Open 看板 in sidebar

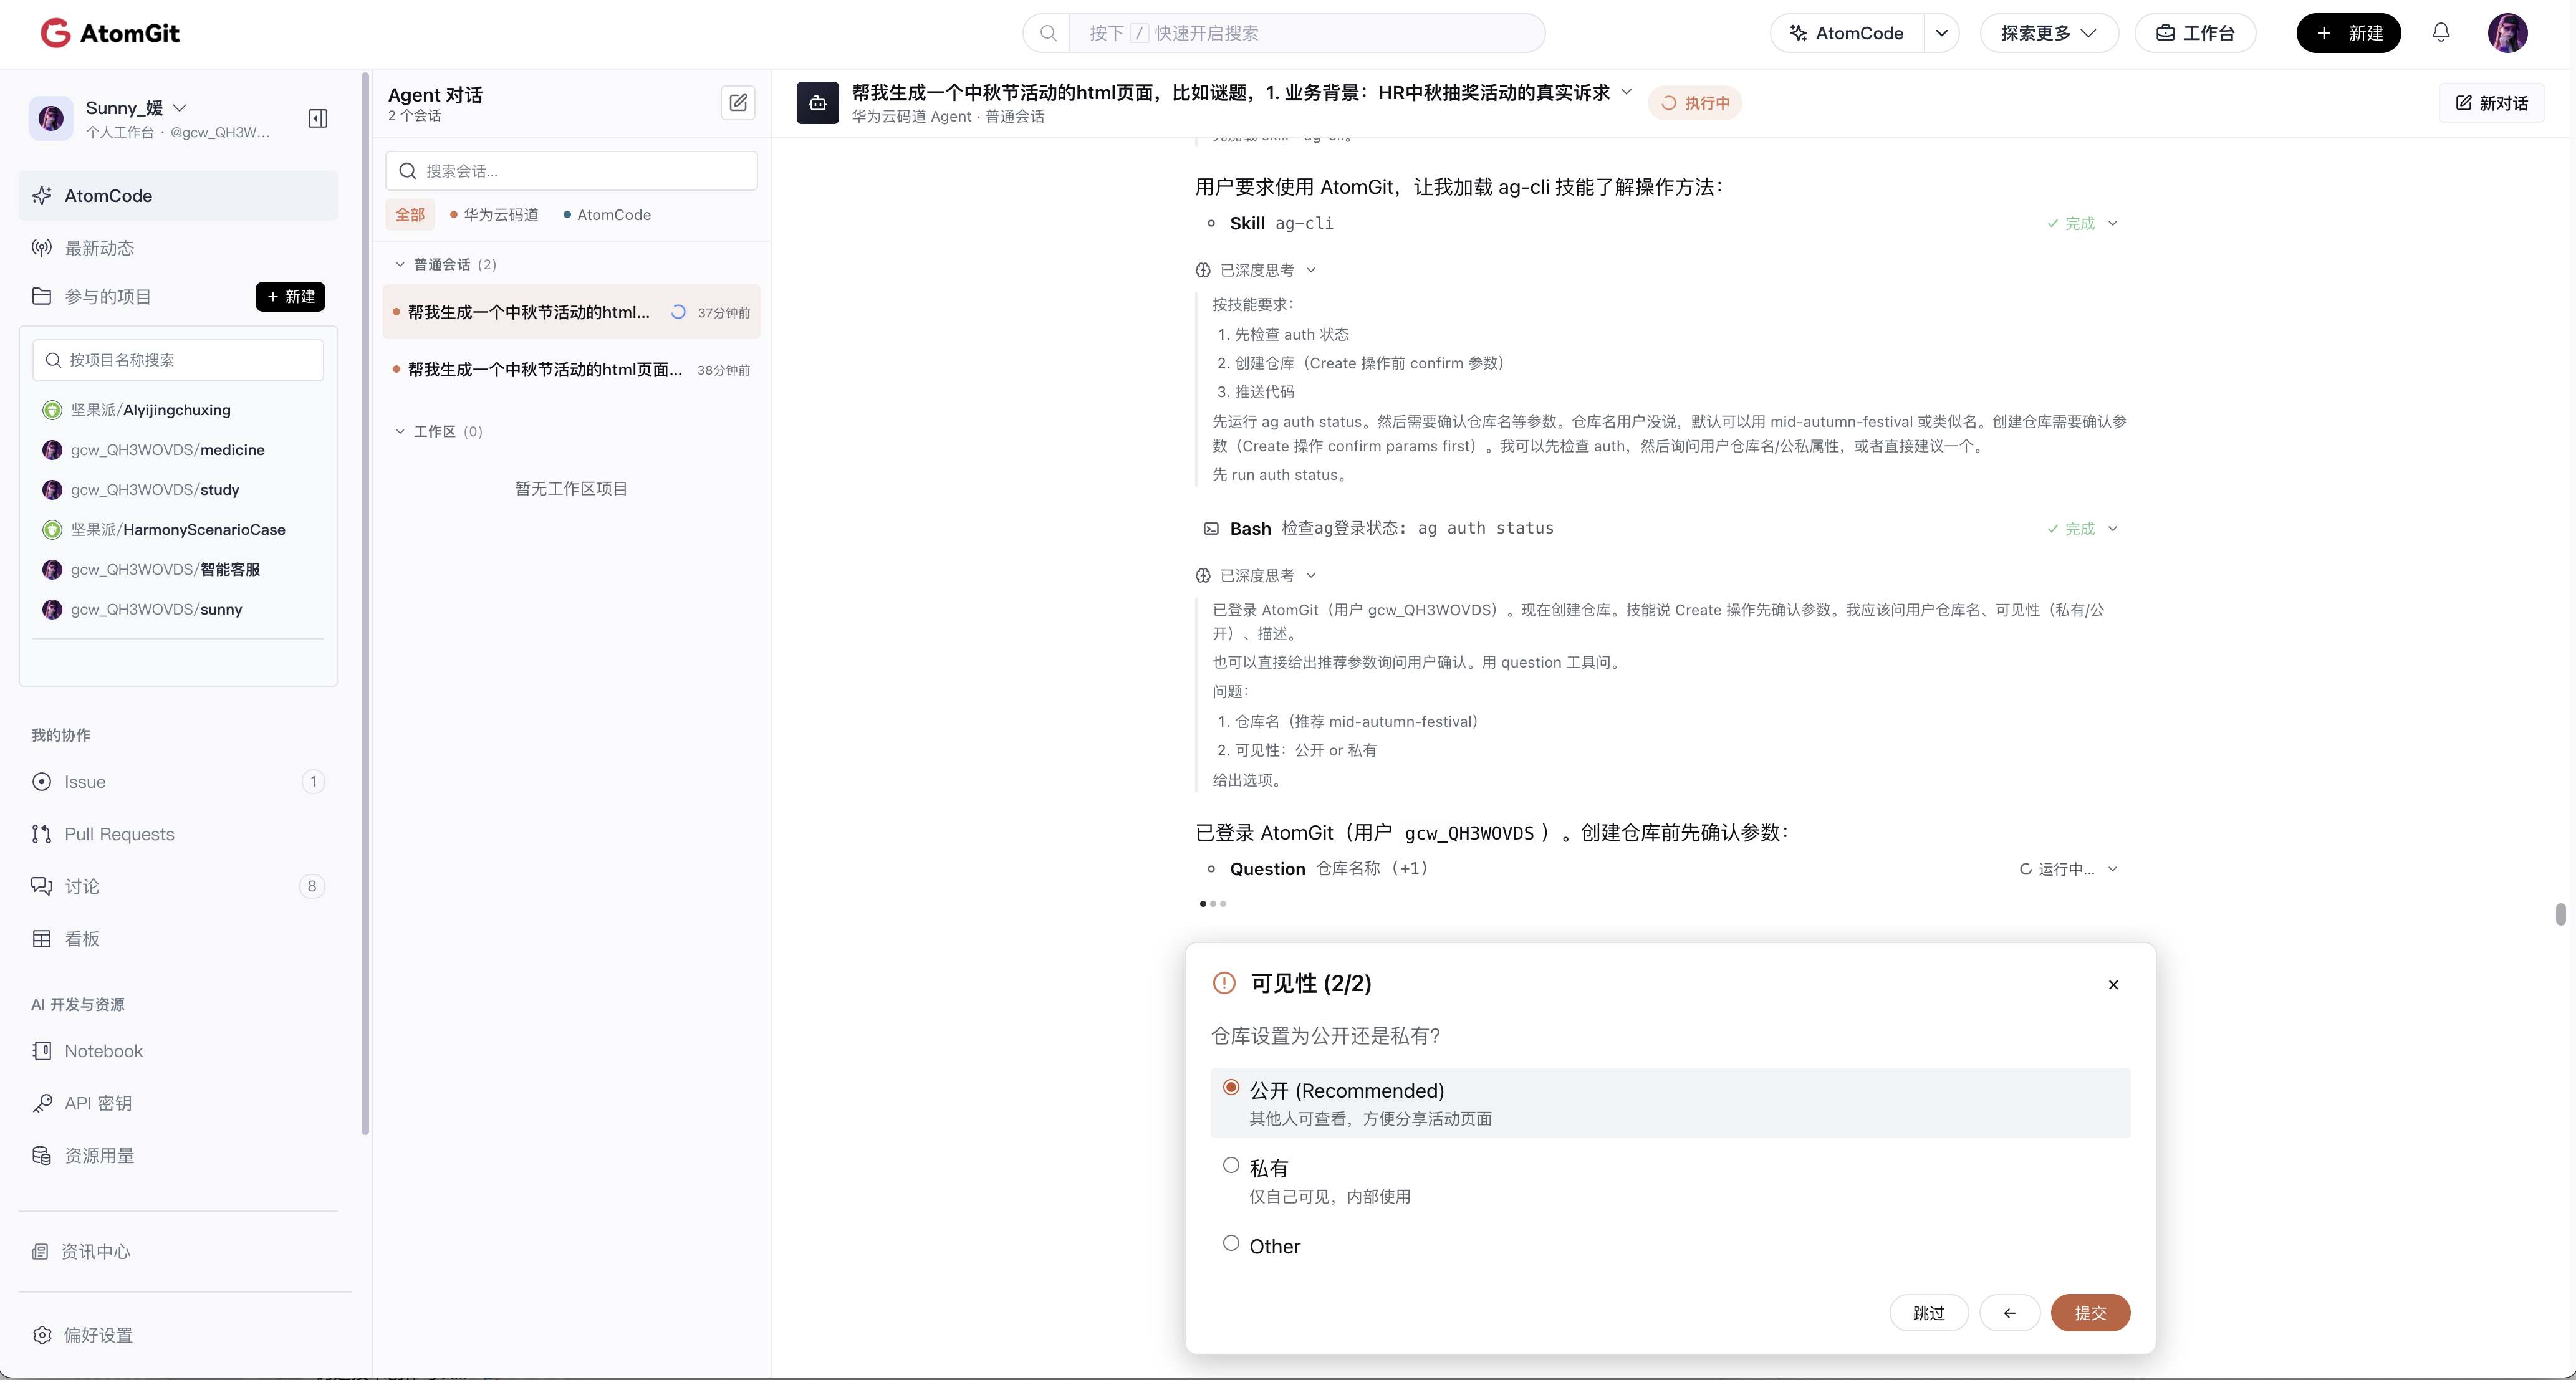[x=178, y=939]
